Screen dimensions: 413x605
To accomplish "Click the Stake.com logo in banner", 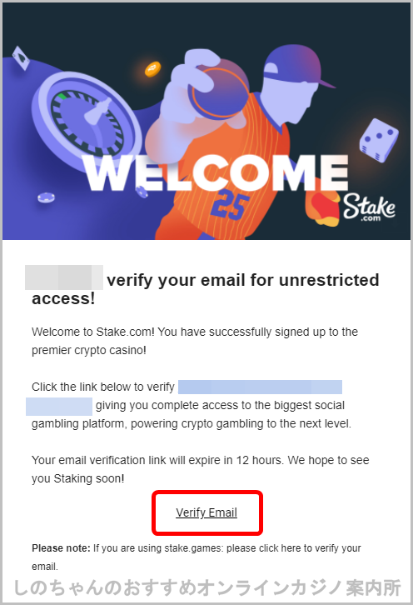I will 369,207.
